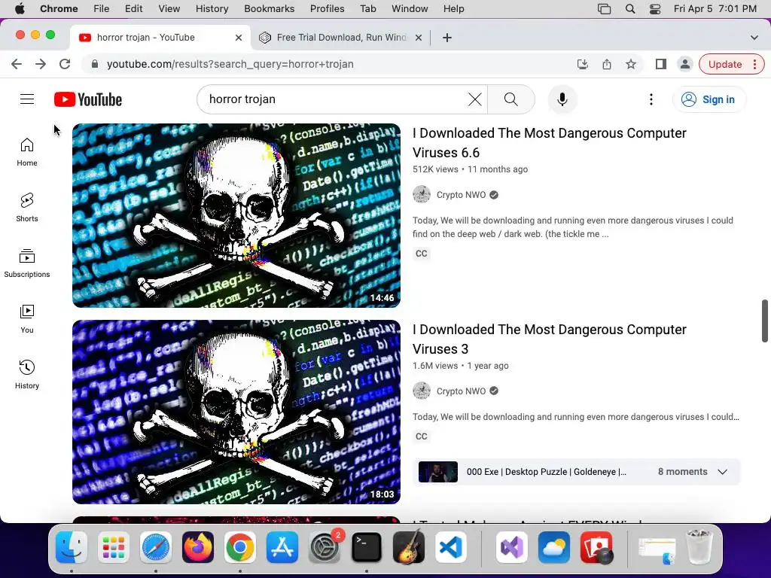Viewport: 771px width, 578px height.
Task: Clear the search query with the X icon
Action: [x=474, y=99]
